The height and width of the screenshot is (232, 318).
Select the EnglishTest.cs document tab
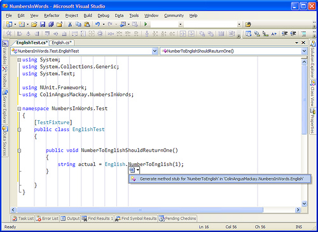[x=32, y=43]
